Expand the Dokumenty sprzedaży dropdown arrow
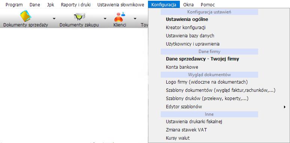The width and height of the screenshot is (290, 143). 54,18
